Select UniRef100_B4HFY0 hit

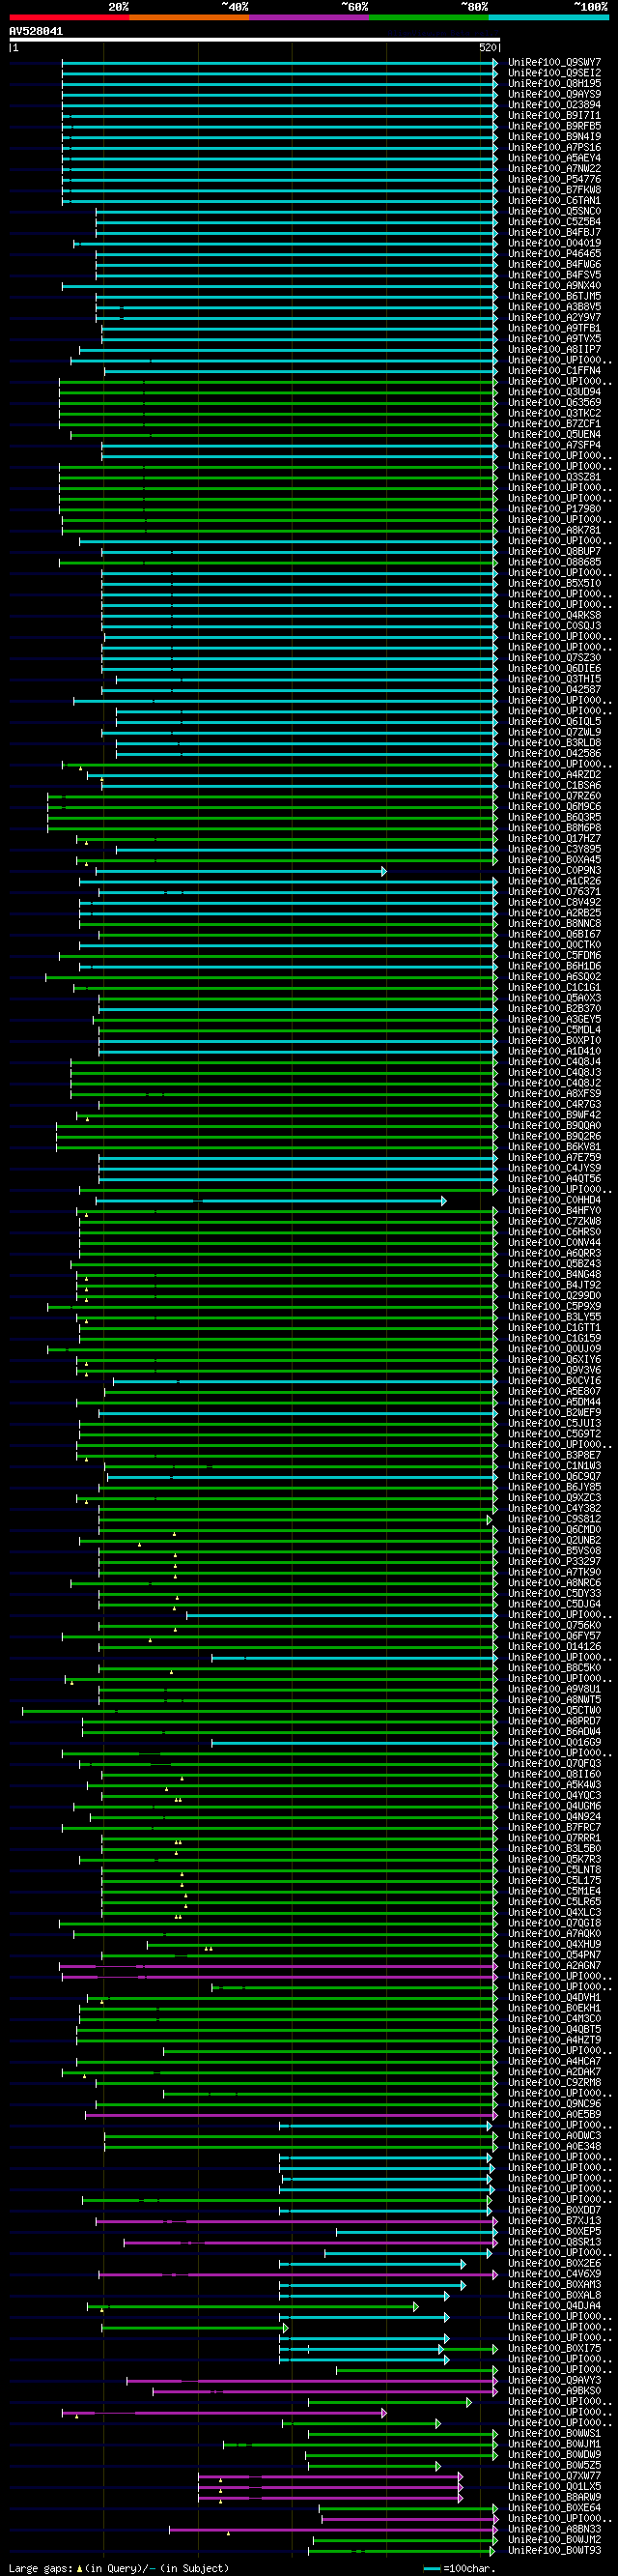554,1211
